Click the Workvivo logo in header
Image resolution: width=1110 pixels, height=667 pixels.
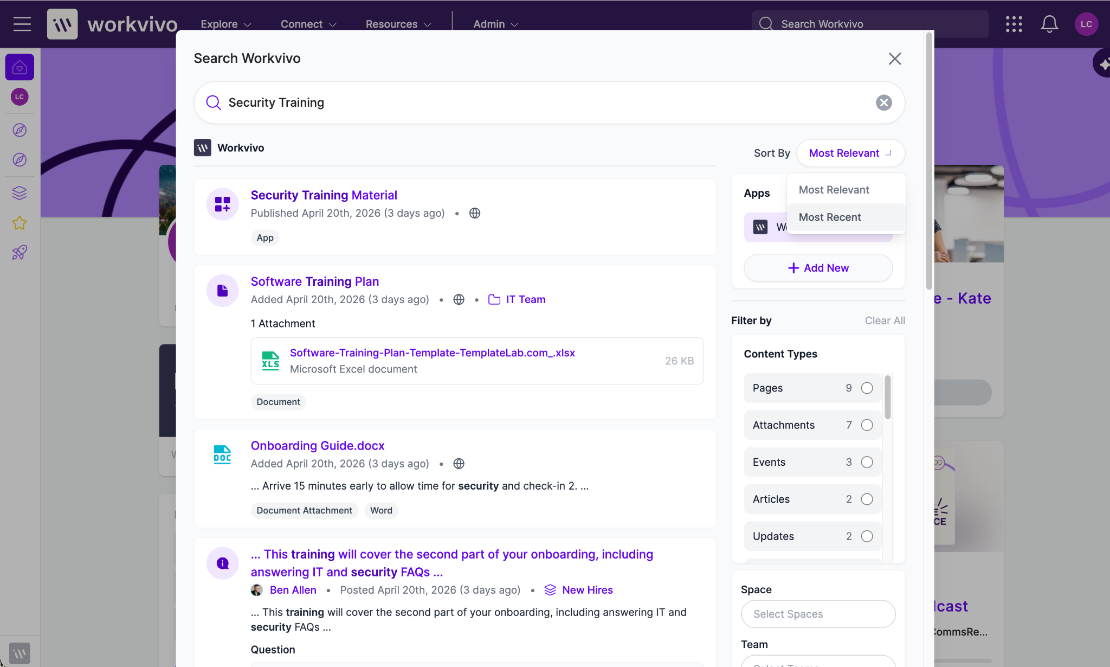coord(113,24)
